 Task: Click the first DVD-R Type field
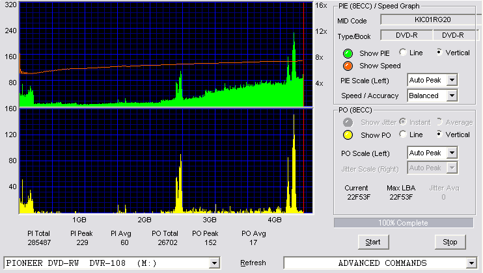click(407, 35)
